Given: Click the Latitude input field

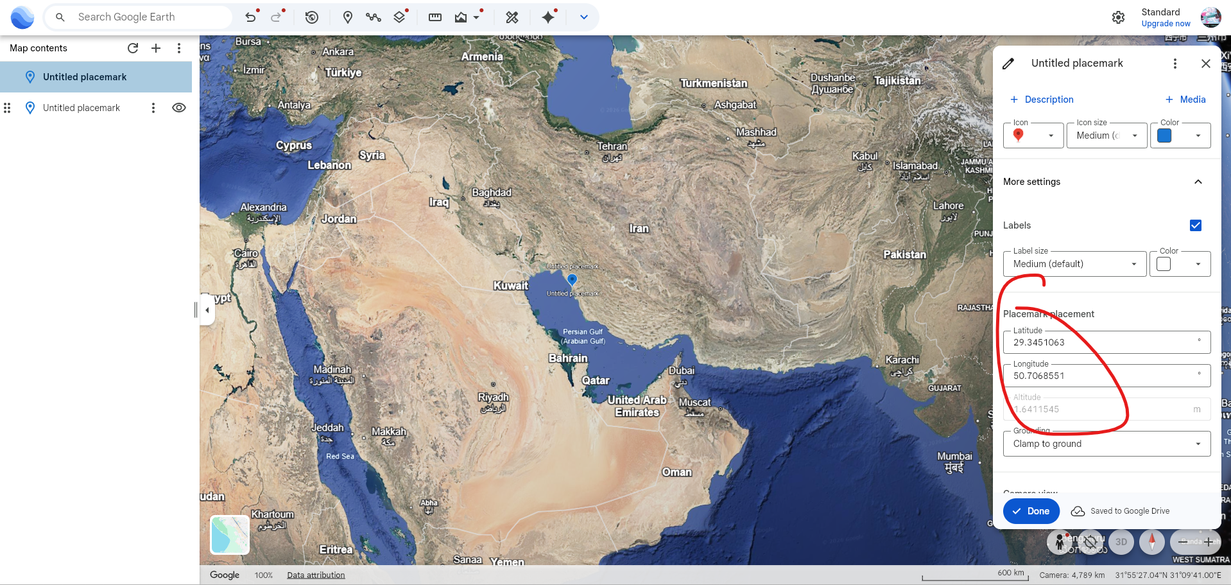Looking at the screenshot, I should [x=1106, y=342].
